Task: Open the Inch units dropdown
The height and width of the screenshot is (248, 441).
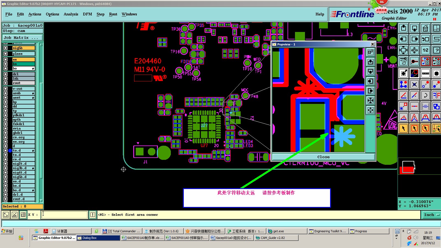Action: click(x=431, y=215)
